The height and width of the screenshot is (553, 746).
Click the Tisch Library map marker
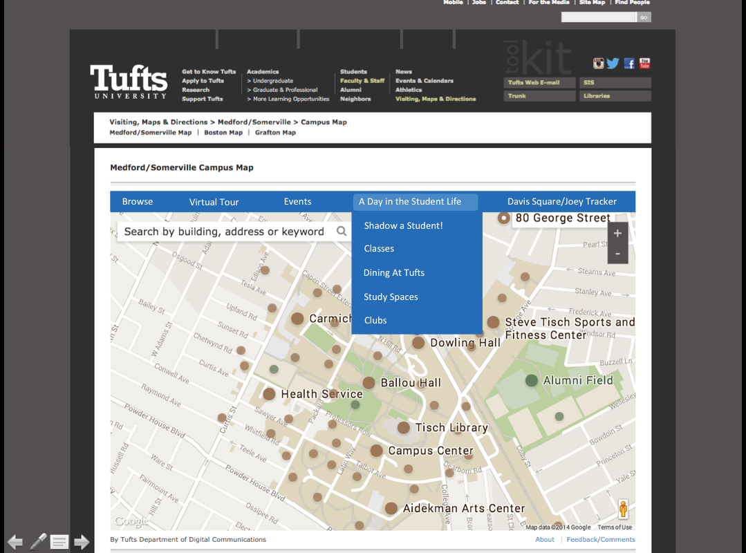click(404, 428)
